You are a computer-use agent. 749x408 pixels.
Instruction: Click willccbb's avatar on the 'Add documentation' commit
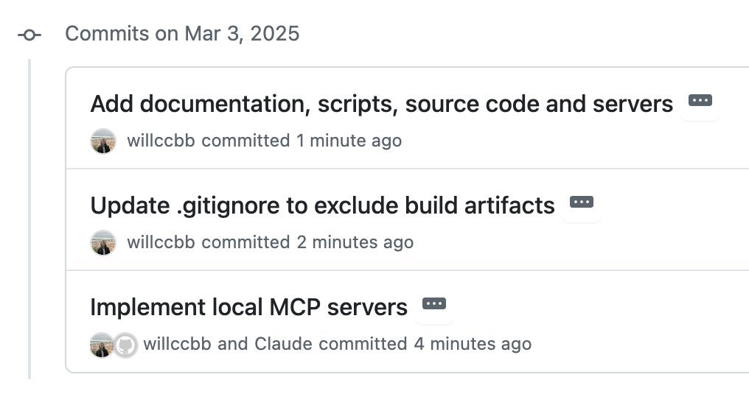click(x=103, y=141)
